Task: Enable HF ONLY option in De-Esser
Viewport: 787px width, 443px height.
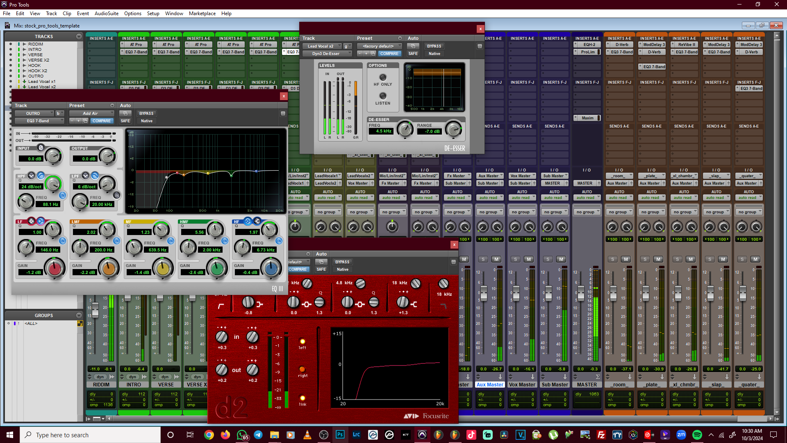Action: (383, 78)
